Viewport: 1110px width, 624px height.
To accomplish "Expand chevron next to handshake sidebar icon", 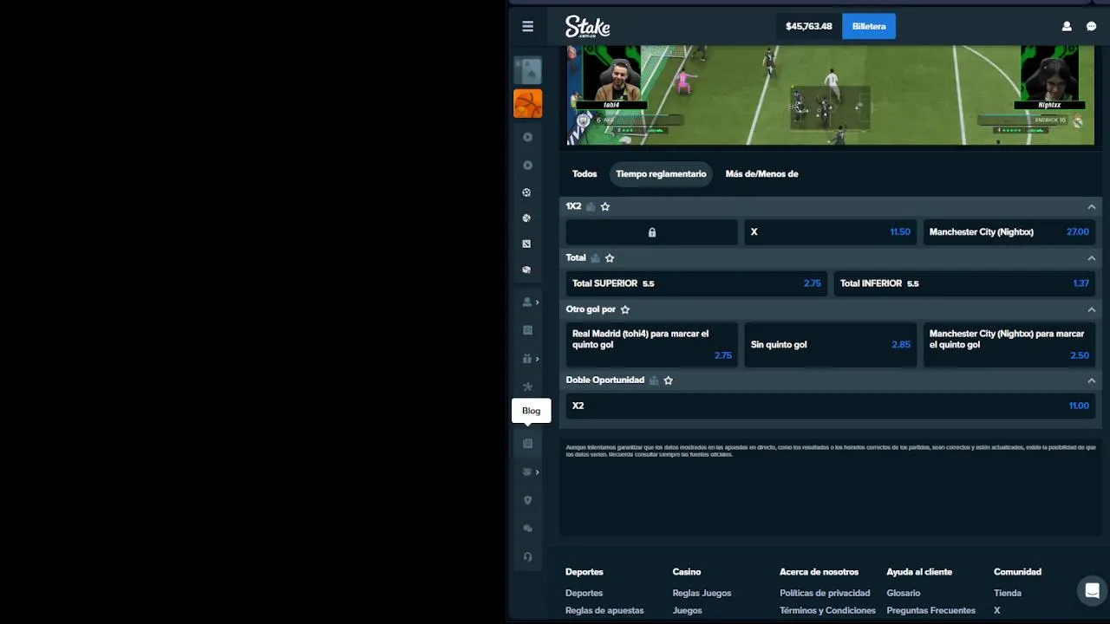I will coord(538,471).
